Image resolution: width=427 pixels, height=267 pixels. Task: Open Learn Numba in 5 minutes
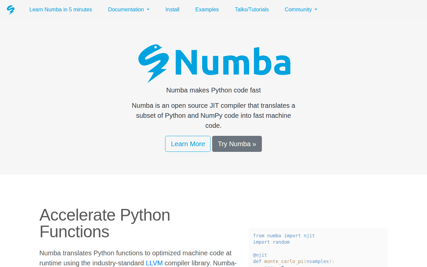[61, 10]
